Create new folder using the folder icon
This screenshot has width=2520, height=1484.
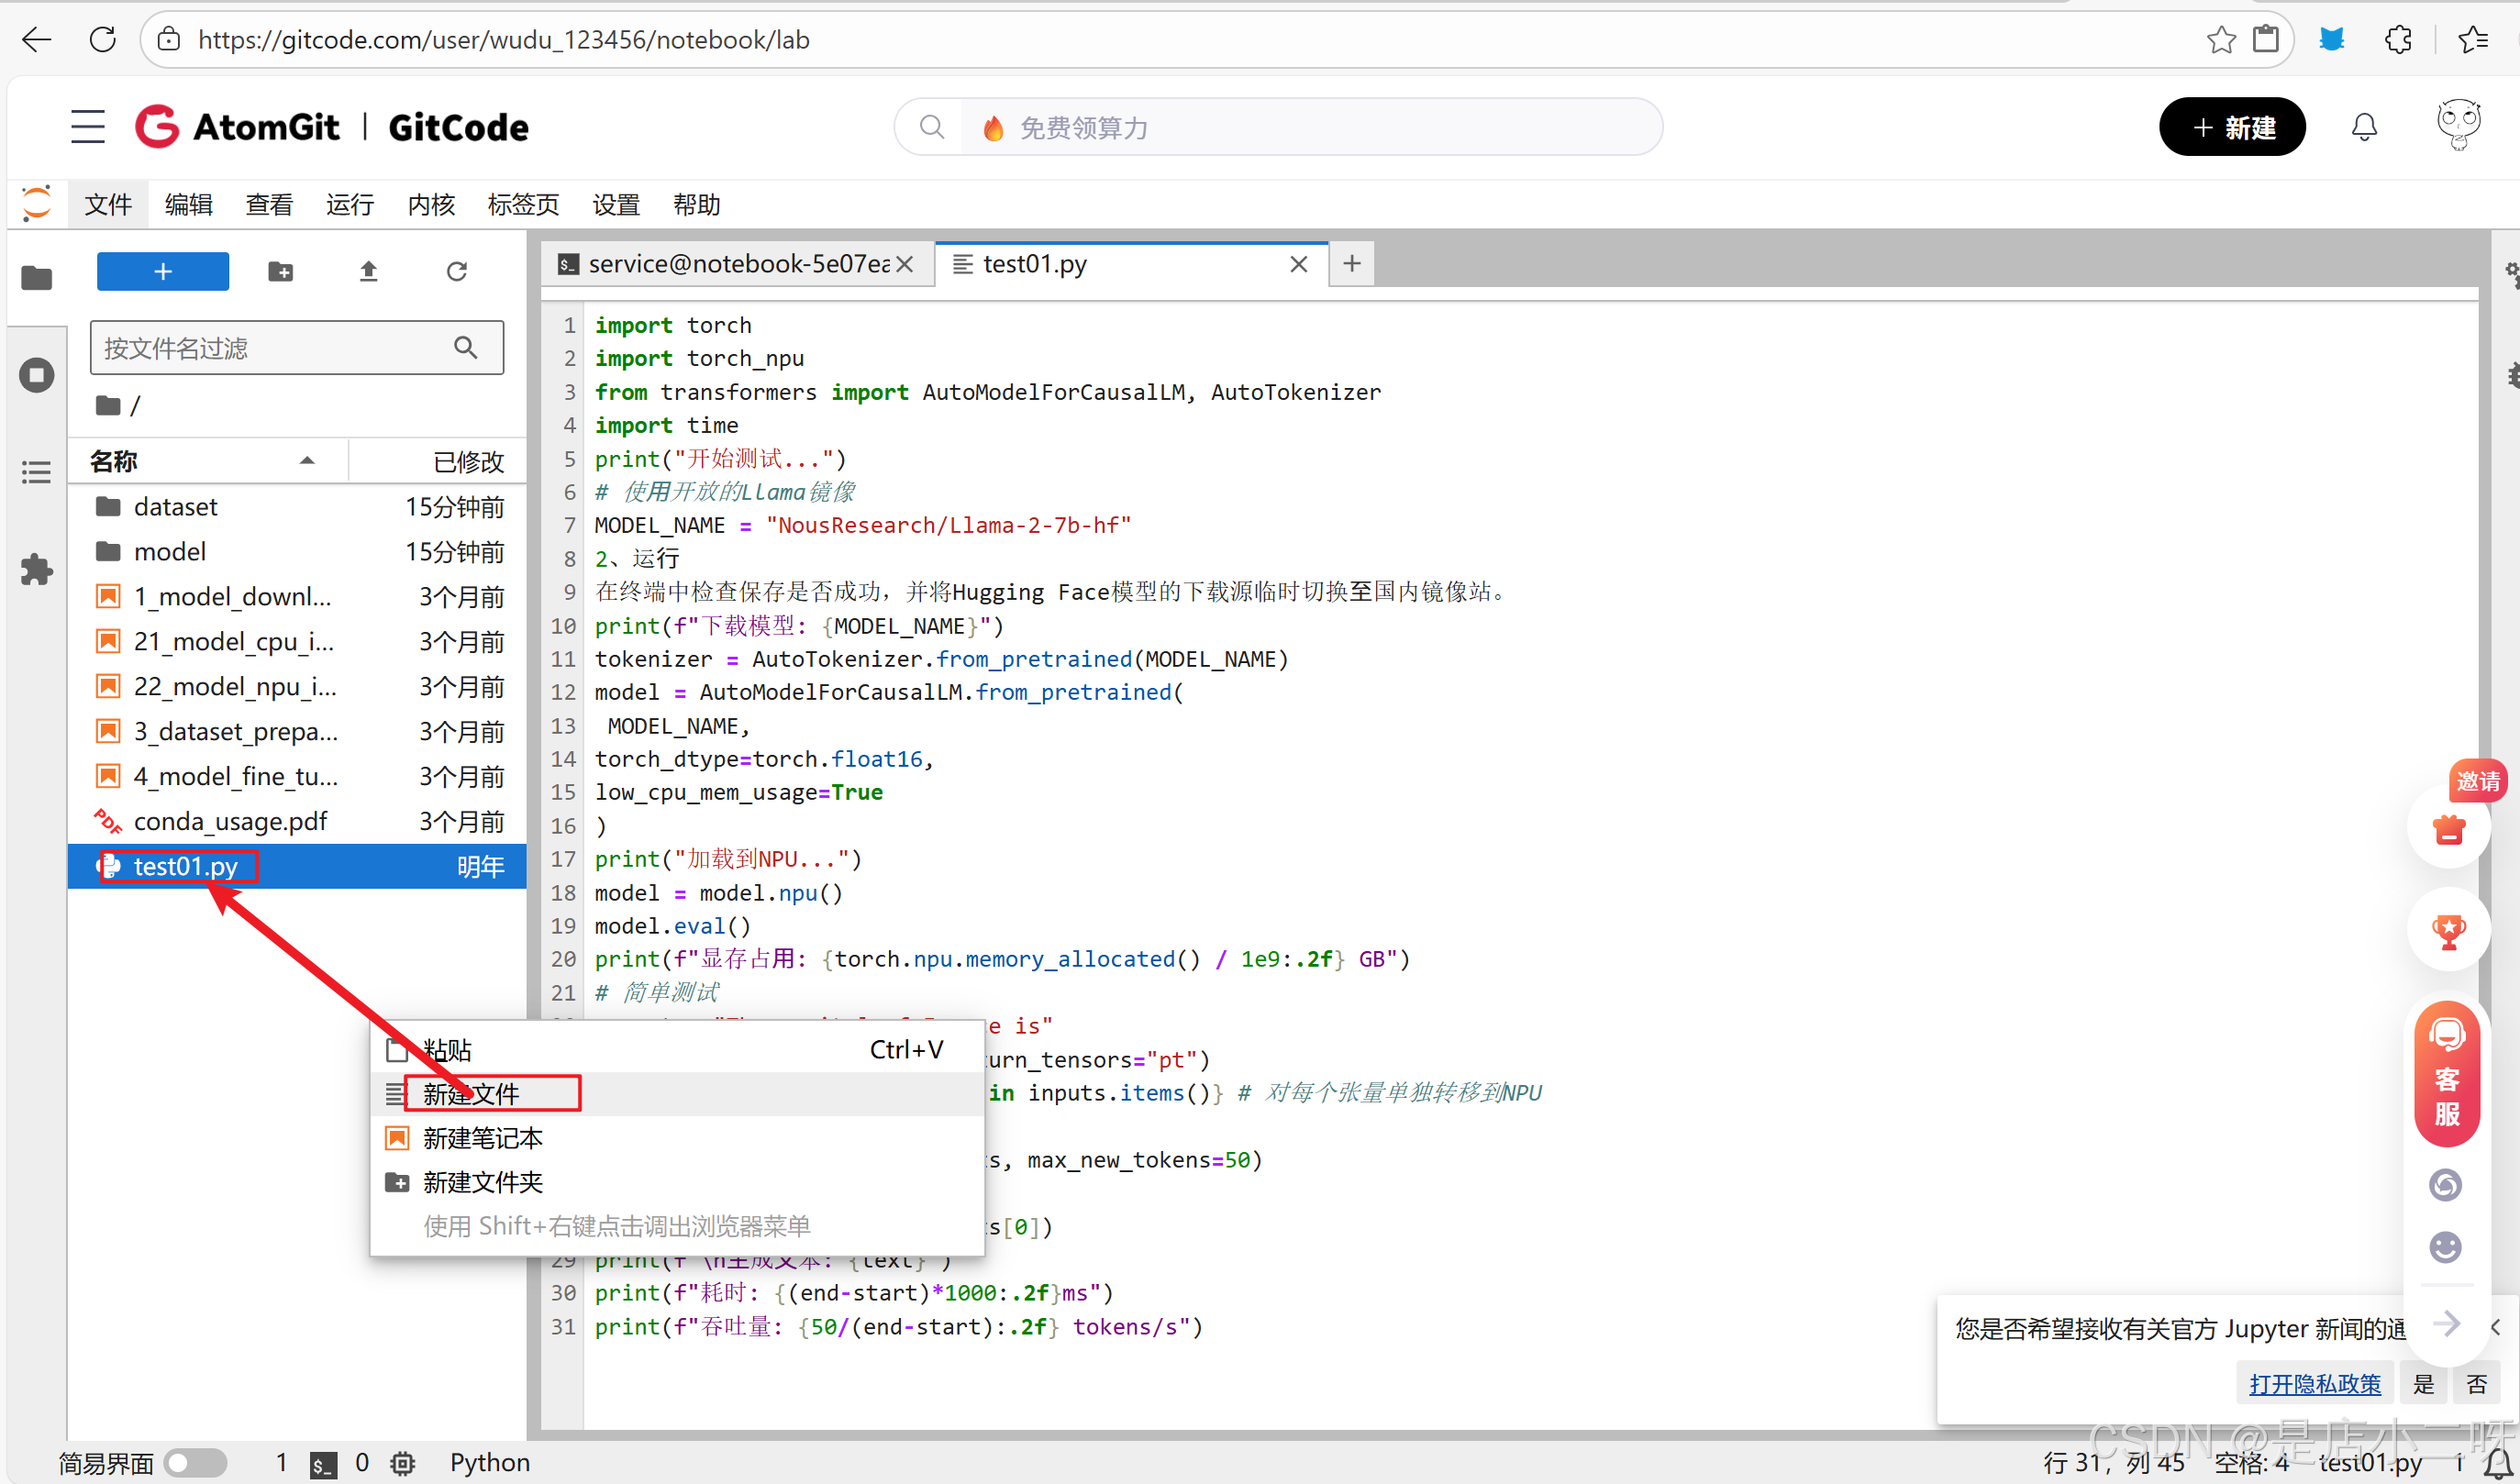[281, 271]
